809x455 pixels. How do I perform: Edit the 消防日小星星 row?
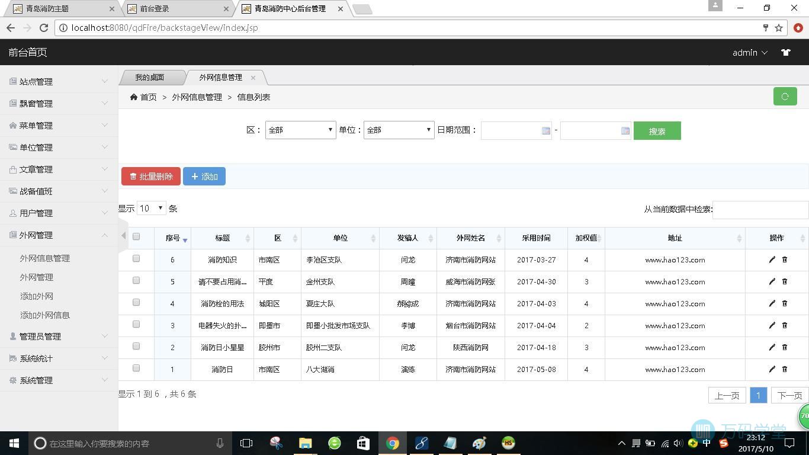(772, 347)
